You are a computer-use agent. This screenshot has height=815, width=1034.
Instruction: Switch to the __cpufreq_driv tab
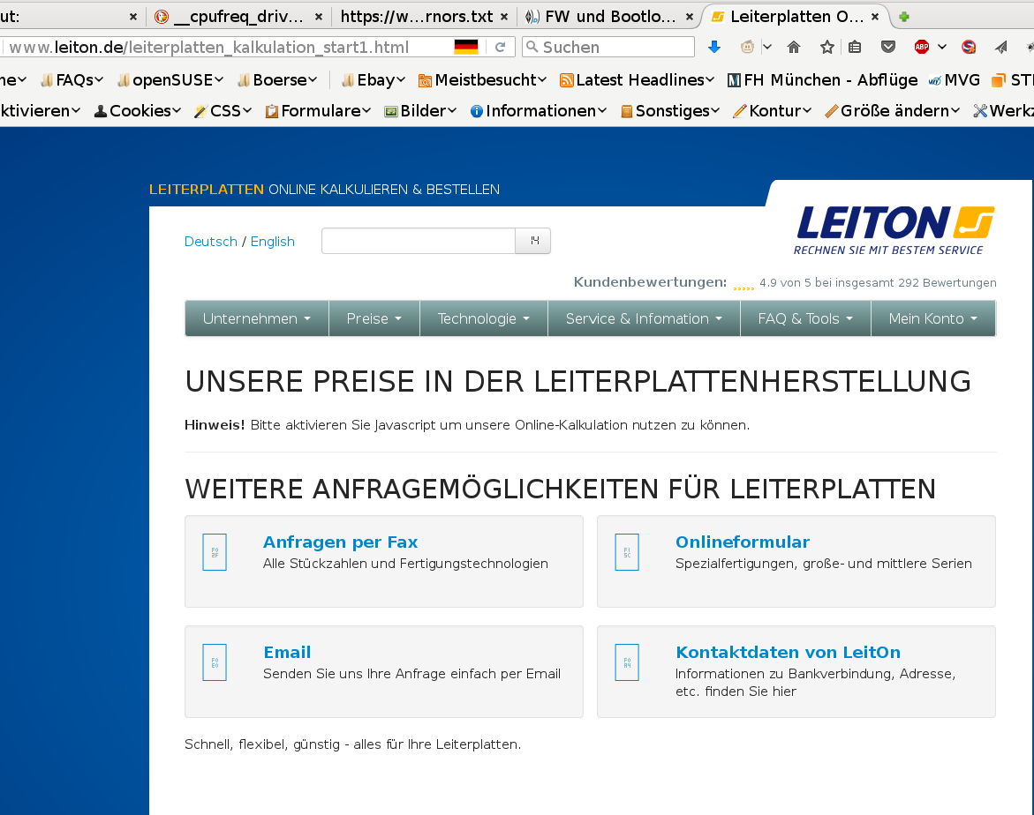(238, 17)
